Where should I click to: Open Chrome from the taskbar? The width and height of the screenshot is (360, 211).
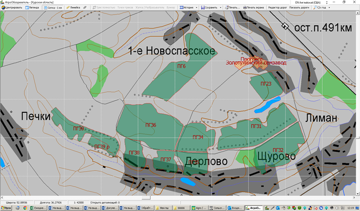[x=25, y=208]
